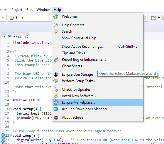Click 'pinMode(LED, OUTP' on line 18
The width and height of the screenshot is (164, 144).
[x=34, y=118]
